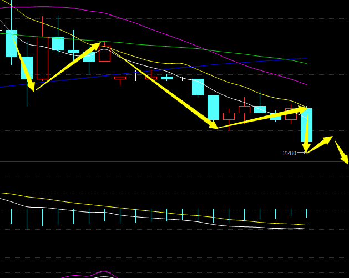Screen dimensions: 349x278
Task: Select the tall hollow red candlestick
Action: coord(42,58)
